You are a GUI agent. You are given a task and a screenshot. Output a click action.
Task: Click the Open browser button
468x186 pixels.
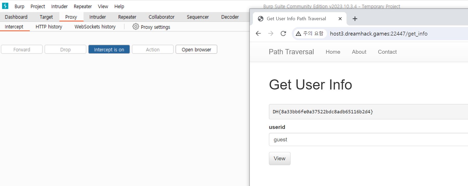coord(196,49)
